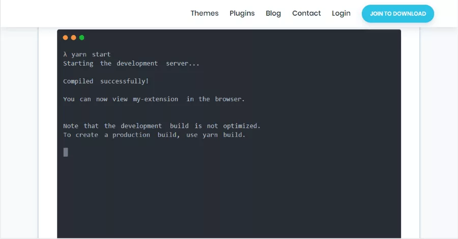Screen dimensions: 458x239
Task: Click 'Starting the development server...' line
Action: point(131,64)
